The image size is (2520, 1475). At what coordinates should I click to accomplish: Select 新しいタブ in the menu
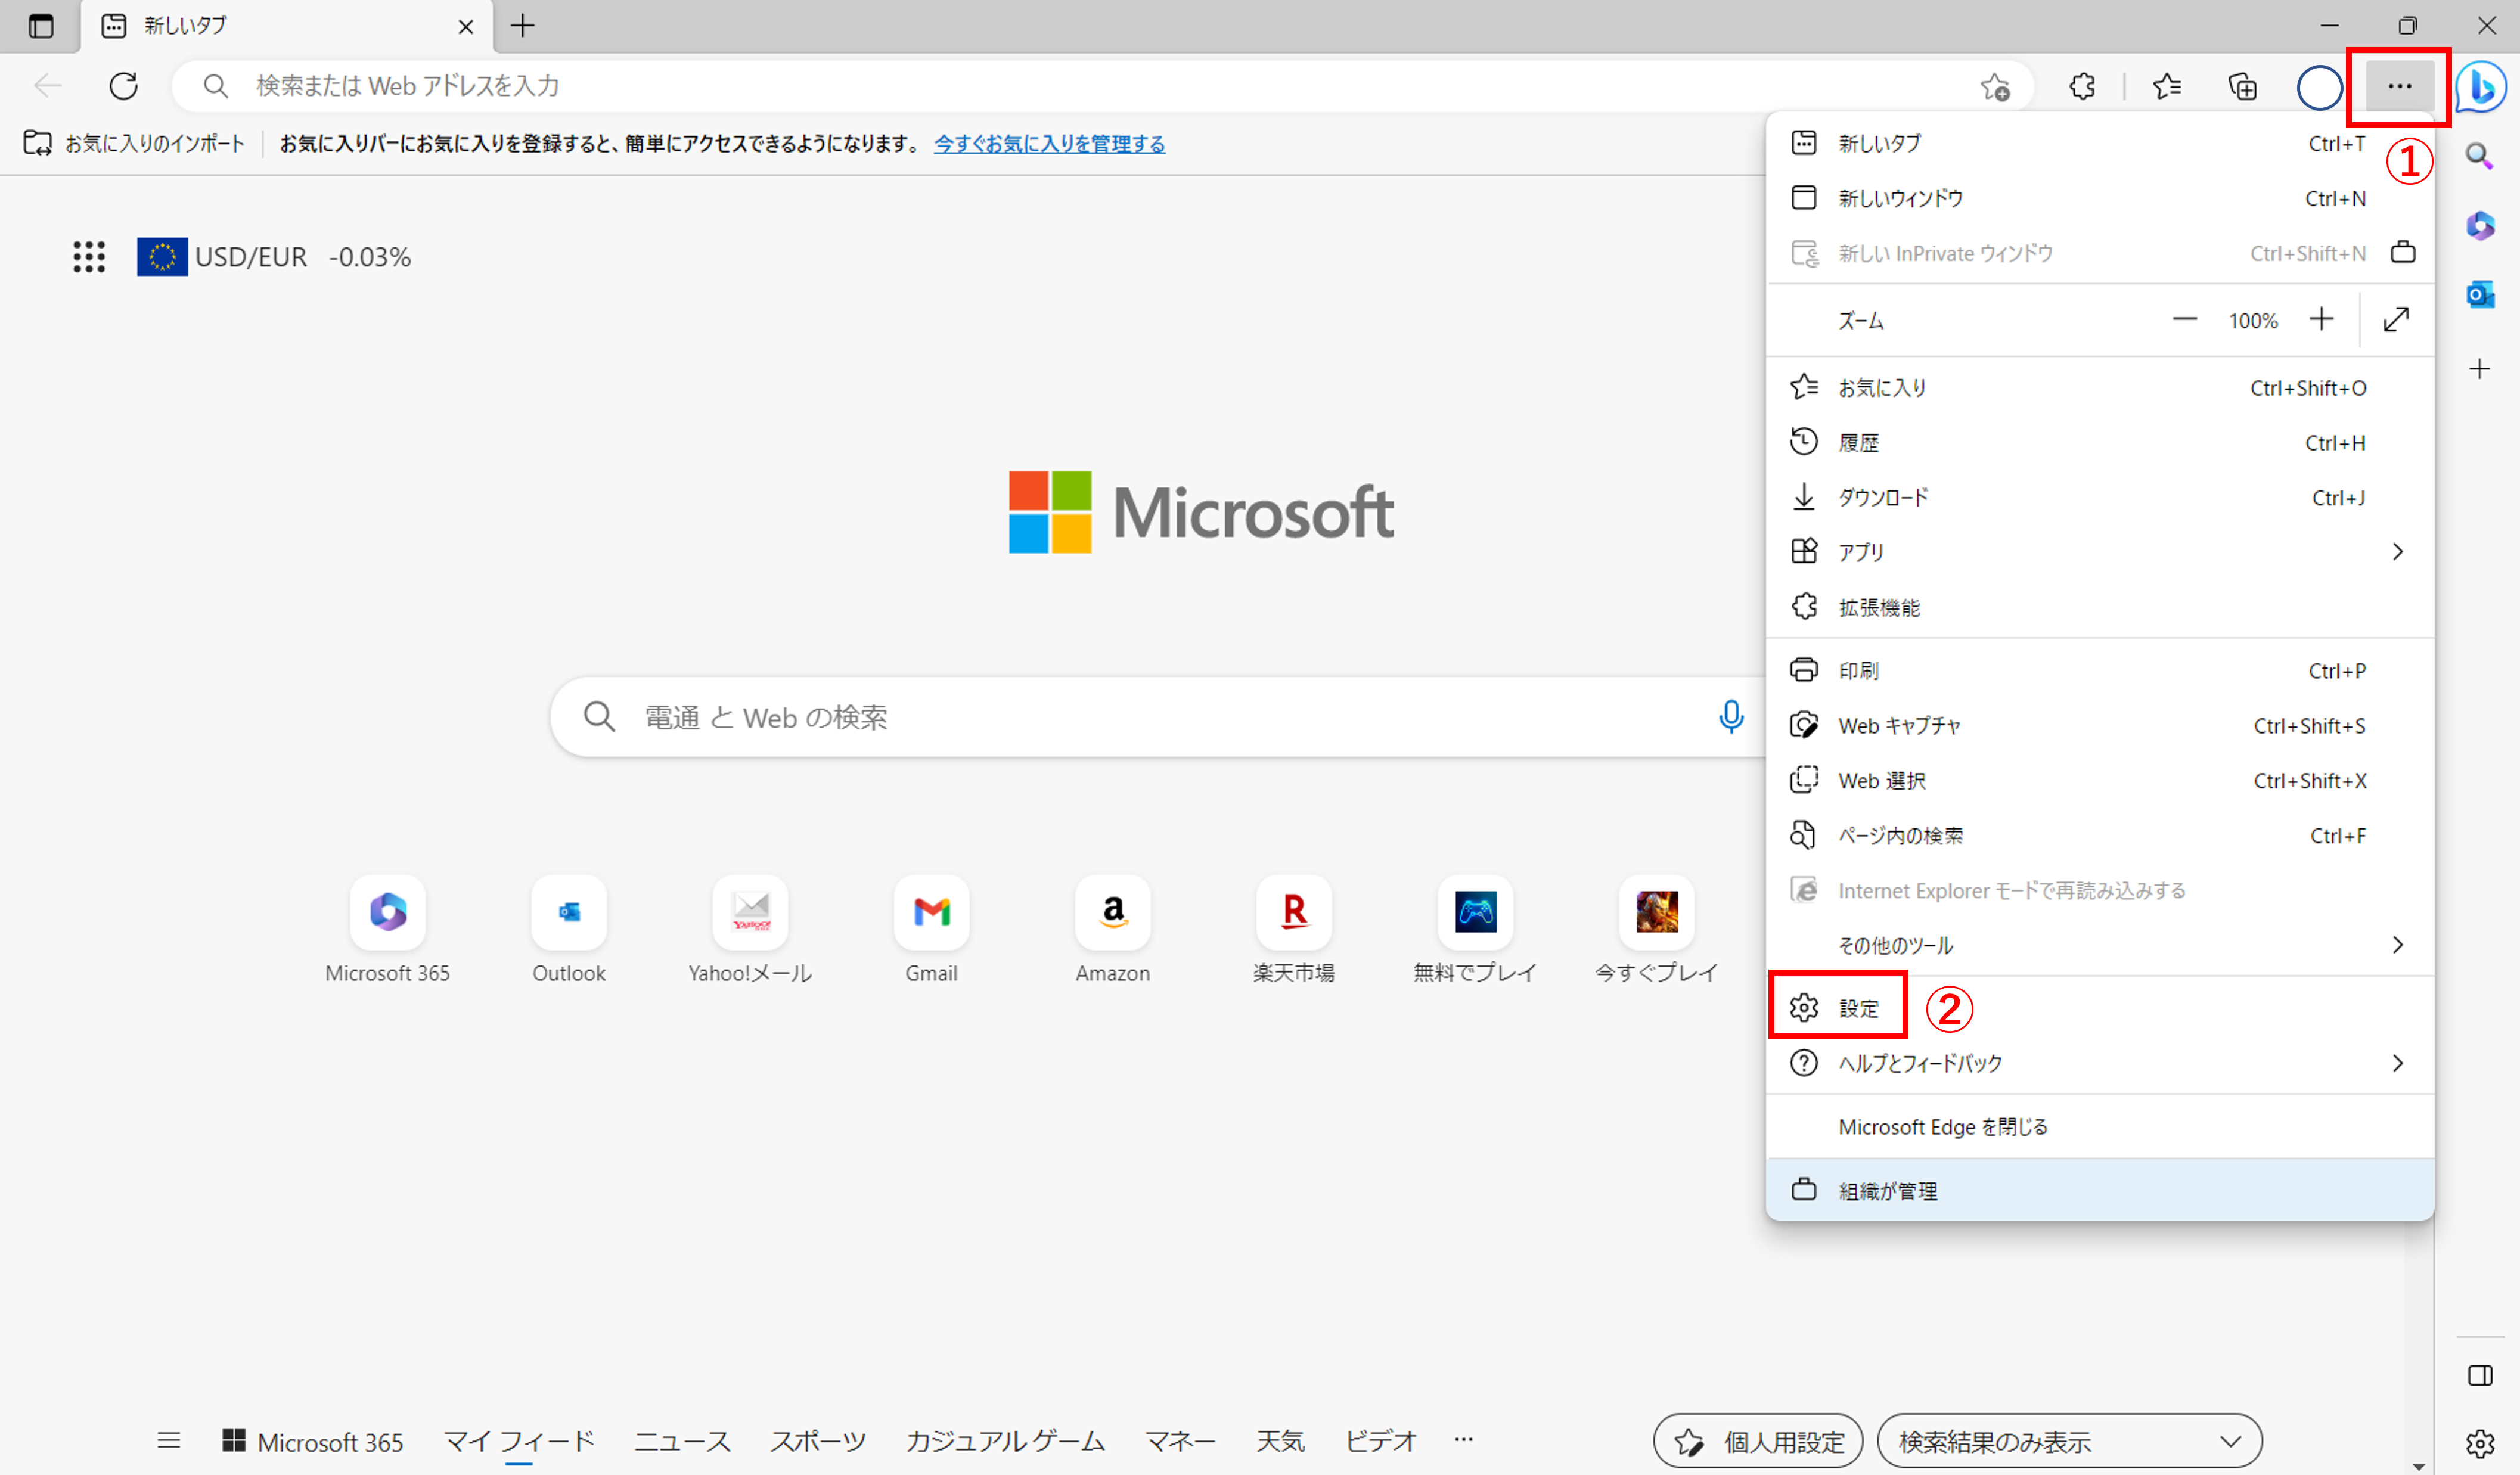click(x=2099, y=143)
